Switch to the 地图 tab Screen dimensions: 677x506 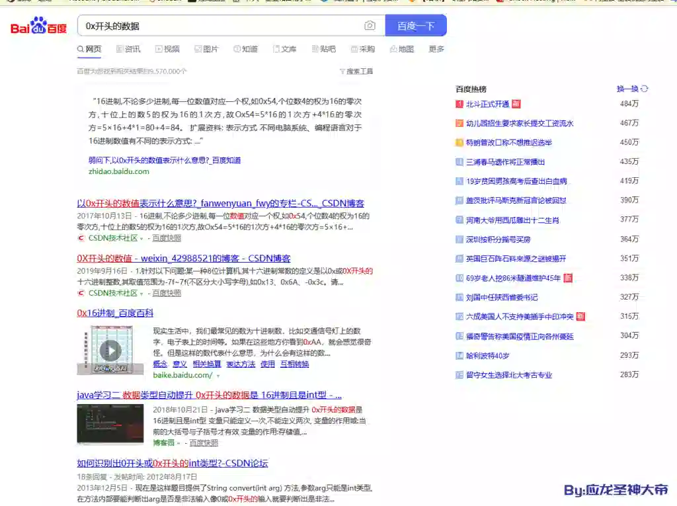402,49
